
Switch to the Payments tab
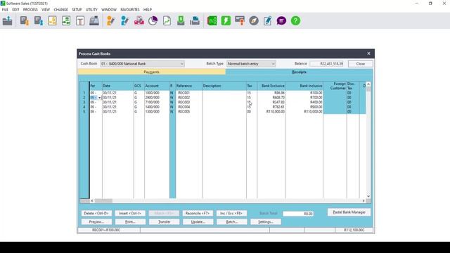pyautogui.click(x=152, y=72)
